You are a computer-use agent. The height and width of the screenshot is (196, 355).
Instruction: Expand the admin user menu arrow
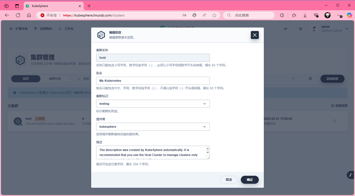347,29
